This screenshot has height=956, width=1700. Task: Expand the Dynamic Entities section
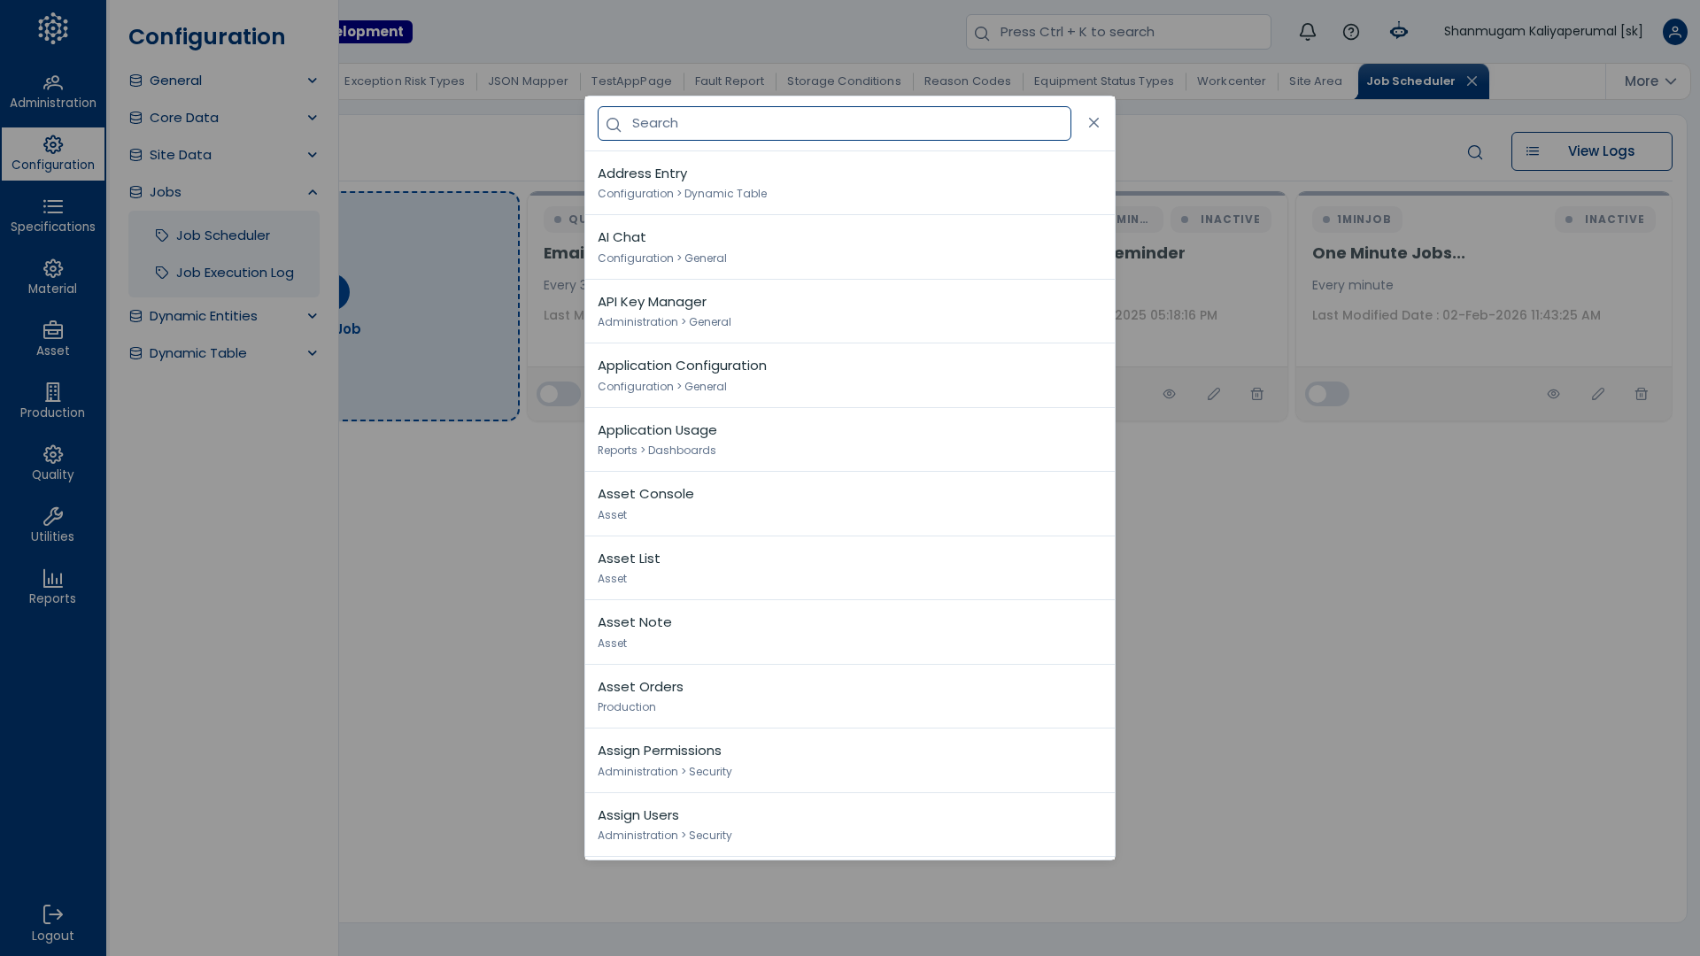click(x=223, y=316)
